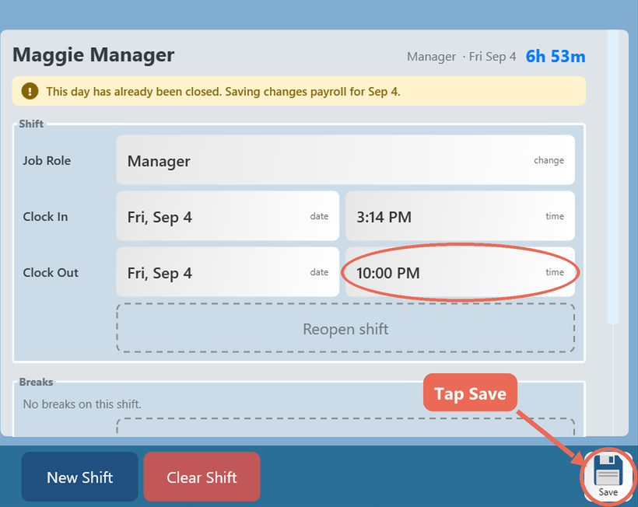638x507 pixels.
Task: Click the 'This day has already been closed' message
Action: (x=223, y=92)
